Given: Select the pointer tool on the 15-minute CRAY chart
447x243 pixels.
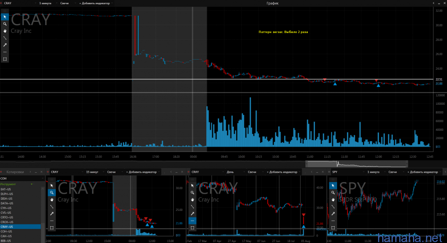Looking at the screenshot, I should coord(52,185).
